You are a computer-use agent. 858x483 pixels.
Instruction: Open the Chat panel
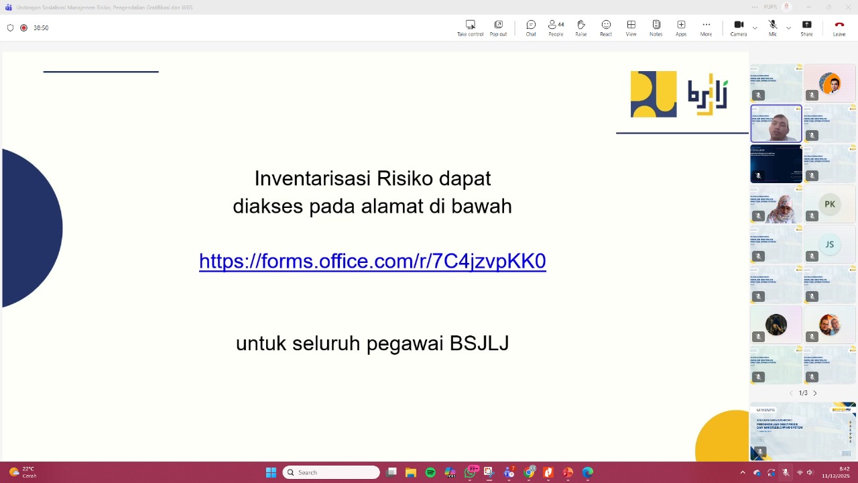(x=531, y=28)
